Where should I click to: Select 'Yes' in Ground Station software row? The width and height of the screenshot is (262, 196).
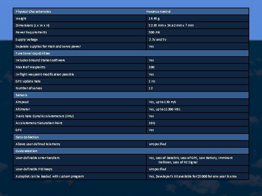coord(151,60)
